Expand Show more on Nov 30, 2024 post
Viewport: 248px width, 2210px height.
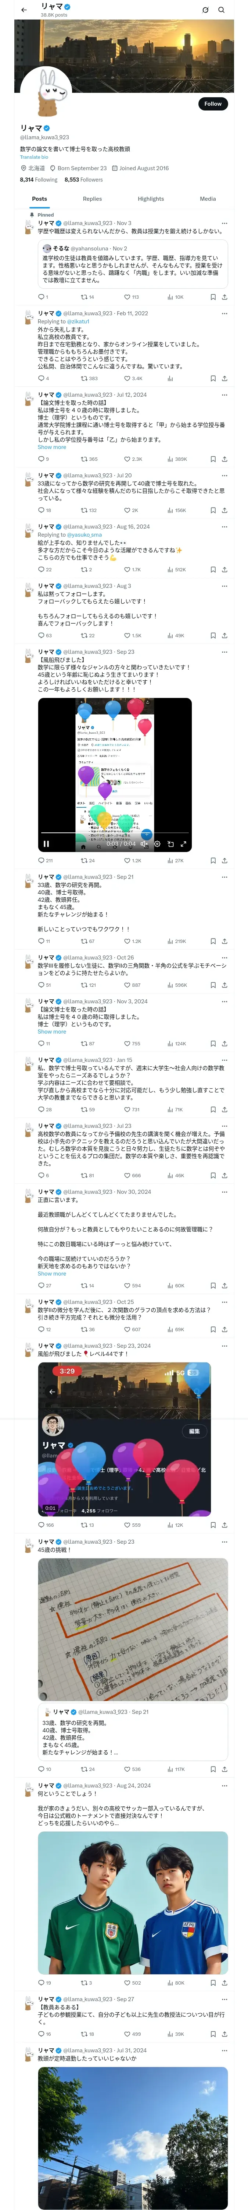pos(51,1273)
